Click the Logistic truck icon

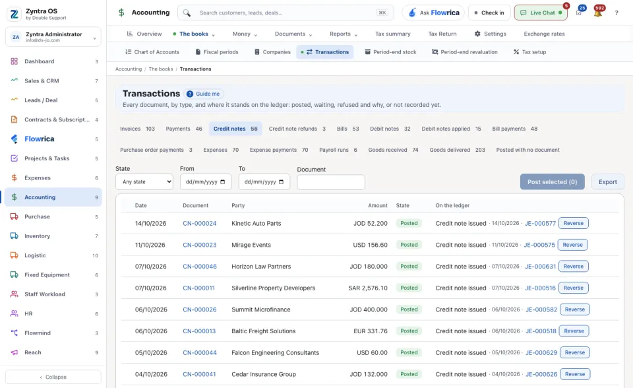[14, 255]
